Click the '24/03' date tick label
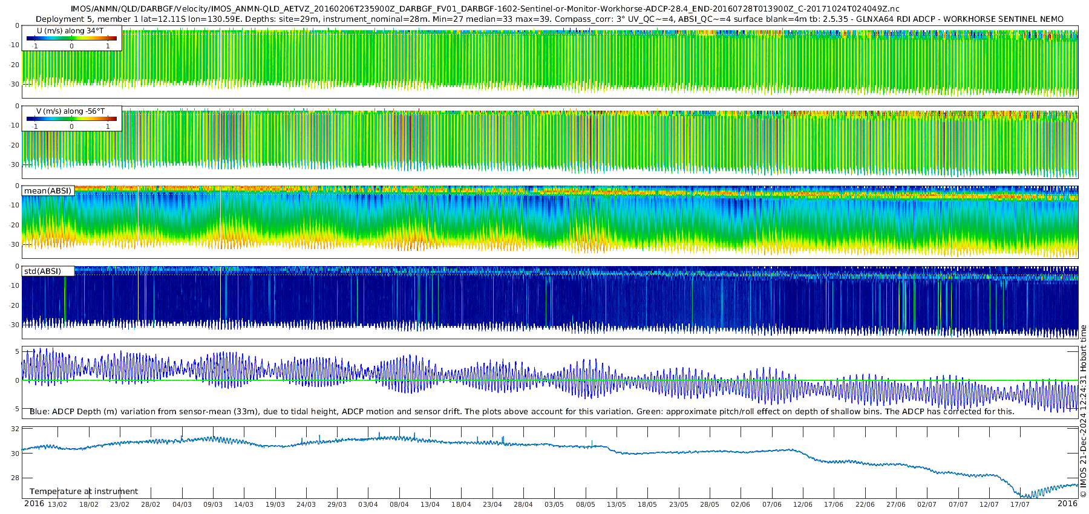The image size is (1089, 514). pyautogui.click(x=306, y=504)
